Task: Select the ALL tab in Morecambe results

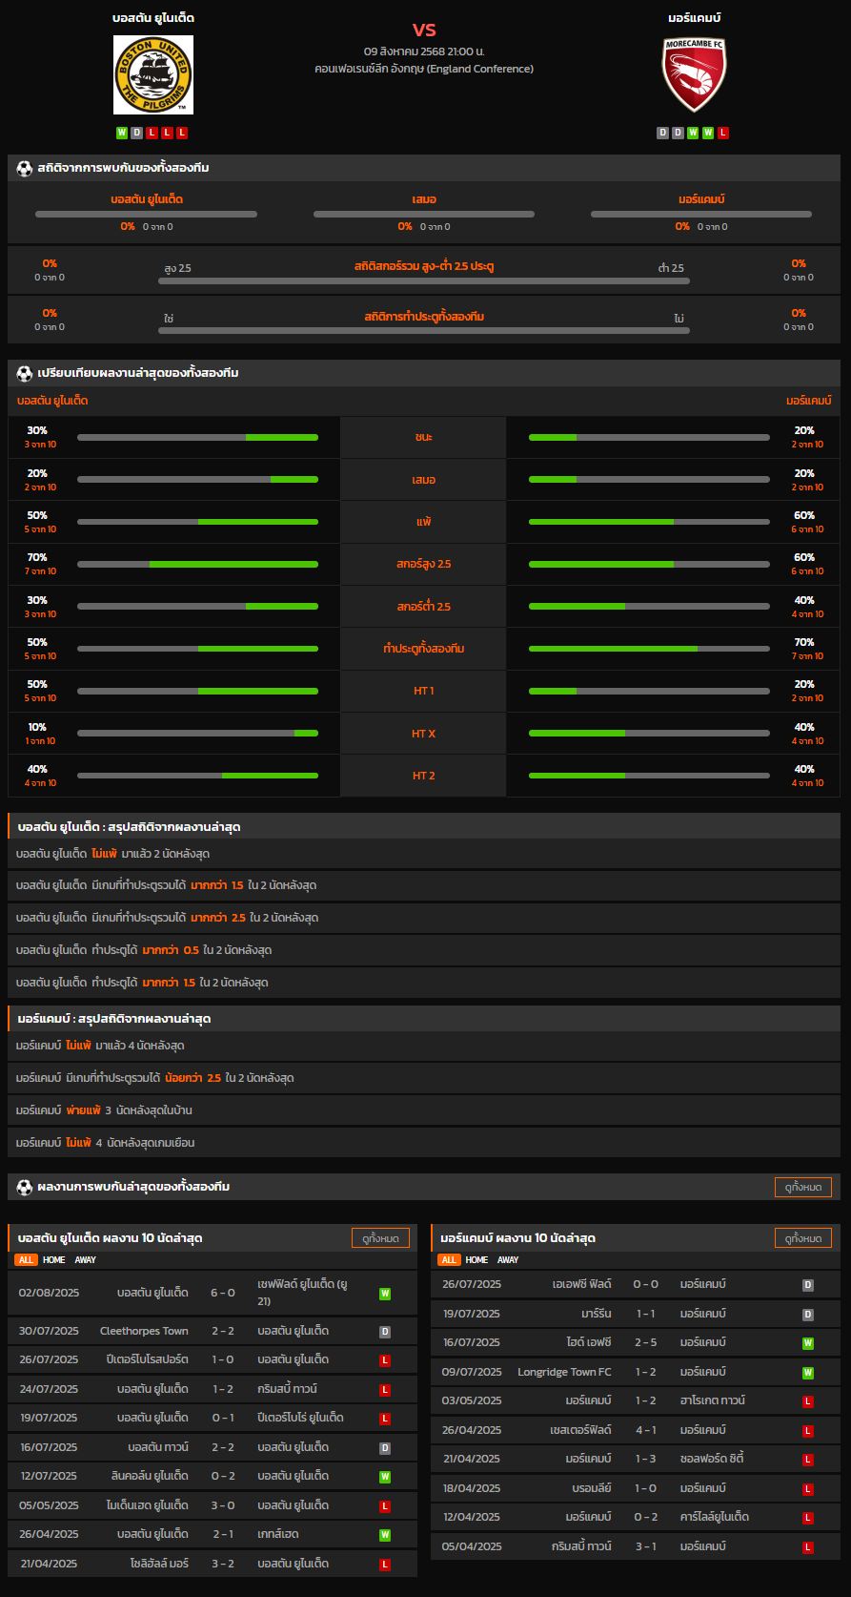Action: 449,1260
